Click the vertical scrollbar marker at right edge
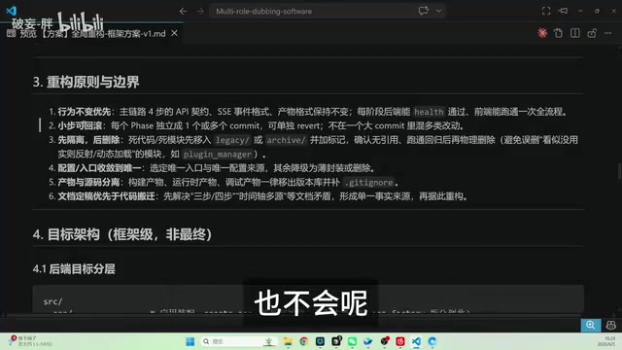This screenshot has width=622, height=350. tap(619, 171)
